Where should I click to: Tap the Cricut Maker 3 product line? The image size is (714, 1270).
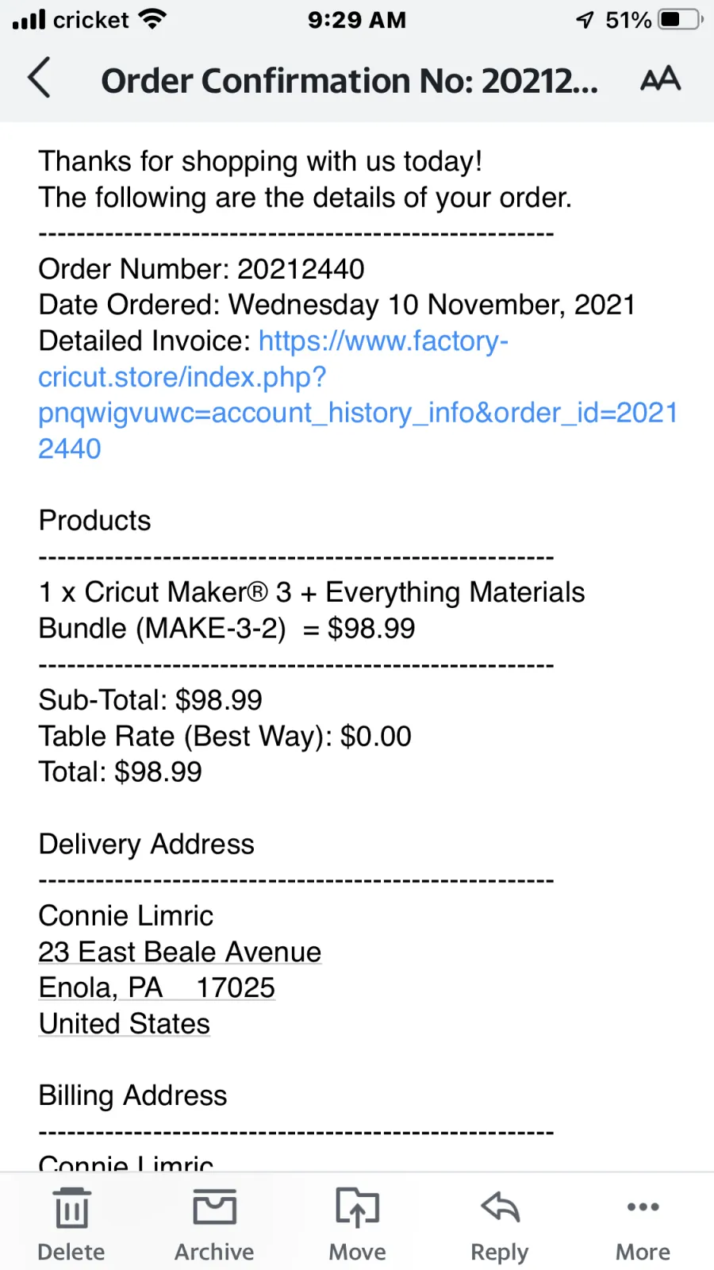(x=312, y=610)
